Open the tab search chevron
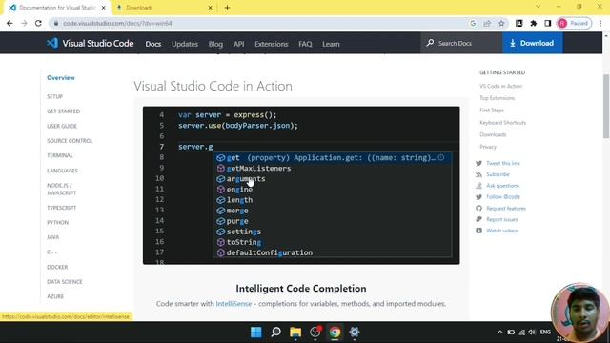The image size is (610, 343). pyautogui.click(x=538, y=7)
